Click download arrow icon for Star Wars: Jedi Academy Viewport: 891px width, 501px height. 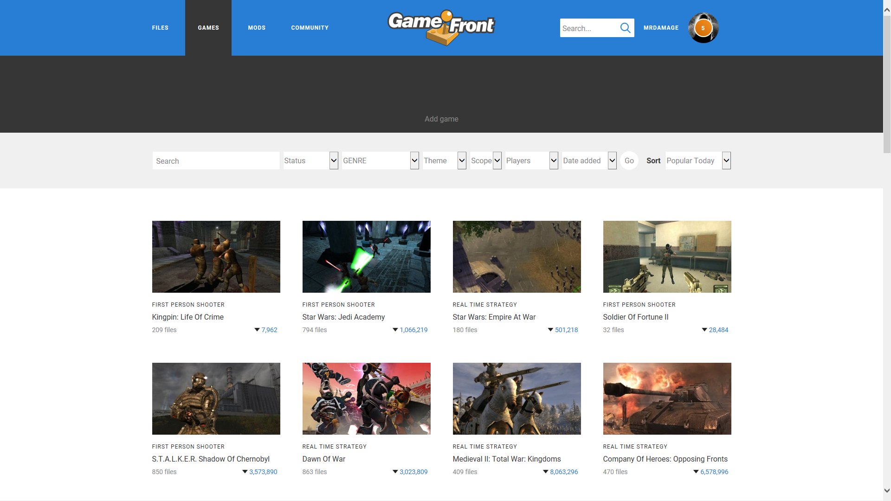tap(395, 330)
